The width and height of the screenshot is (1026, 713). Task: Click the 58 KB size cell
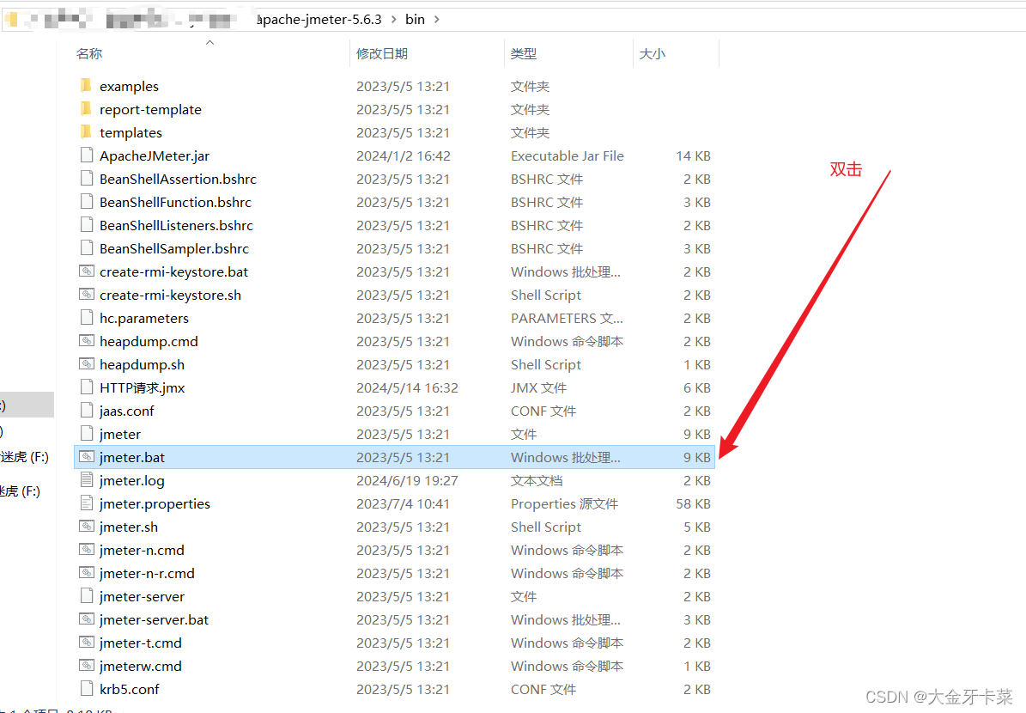point(693,503)
